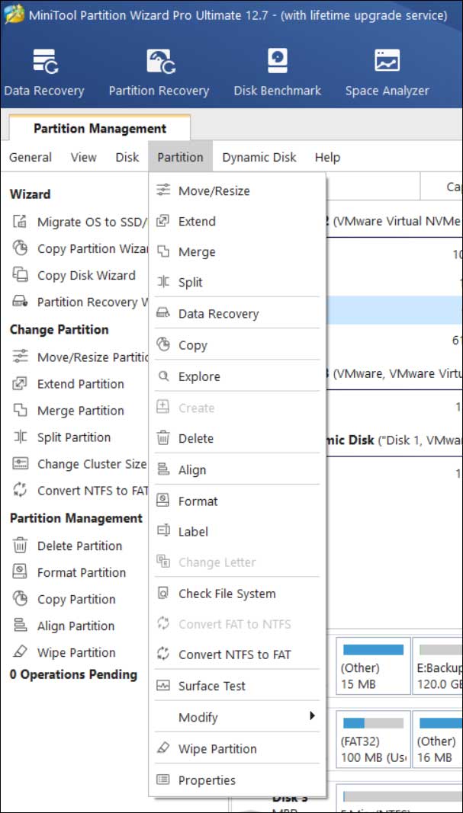This screenshot has height=813, width=463.
Task: Select Convert NTFS to FAT menu entry
Action: (234, 655)
